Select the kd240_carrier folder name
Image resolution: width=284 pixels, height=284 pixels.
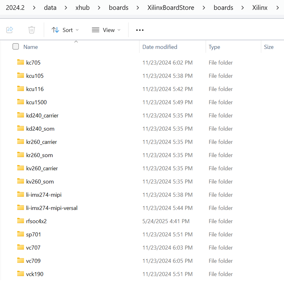42,115
